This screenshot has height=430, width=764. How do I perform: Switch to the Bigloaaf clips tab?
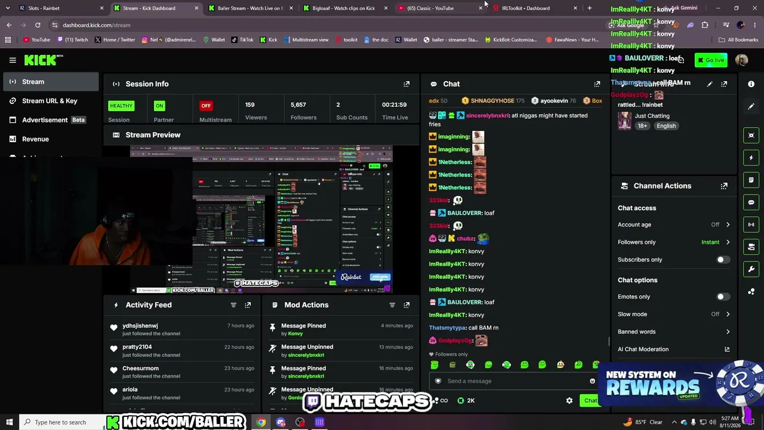click(346, 8)
